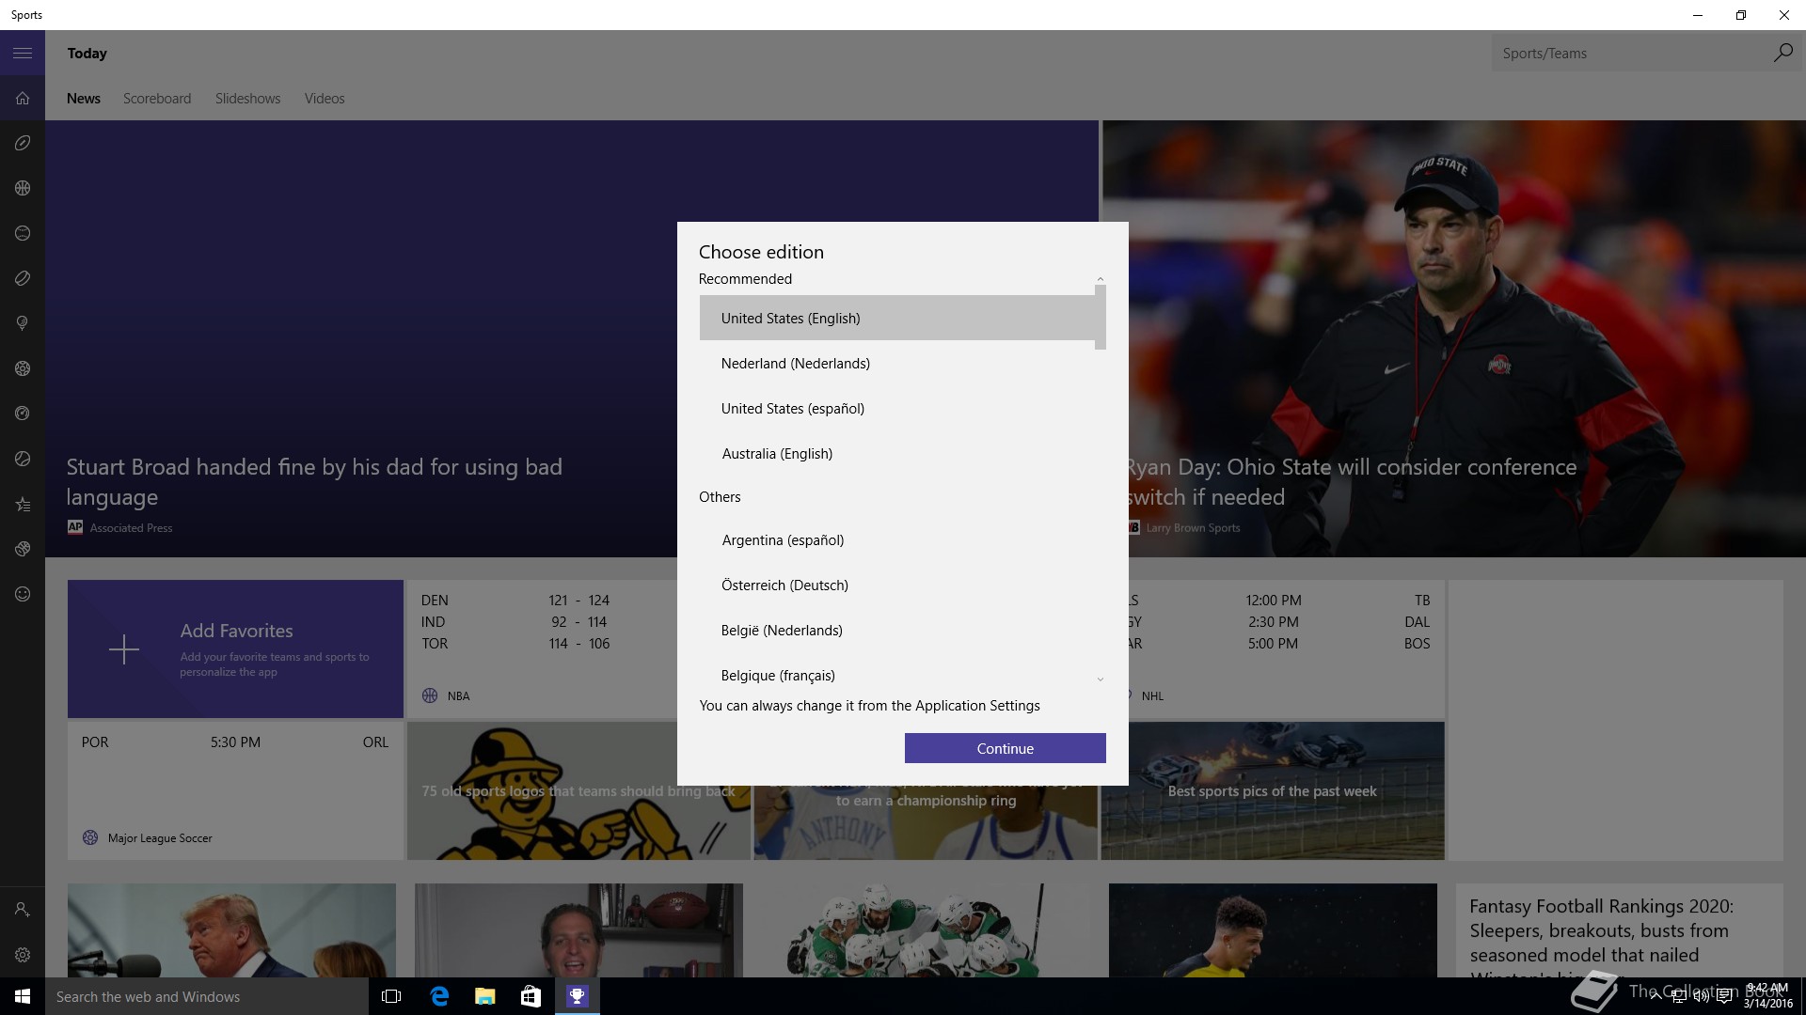The height and width of the screenshot is (1015, 1806).
Task: Select België (Nederlands) edition
Action: tap(897, 630)
